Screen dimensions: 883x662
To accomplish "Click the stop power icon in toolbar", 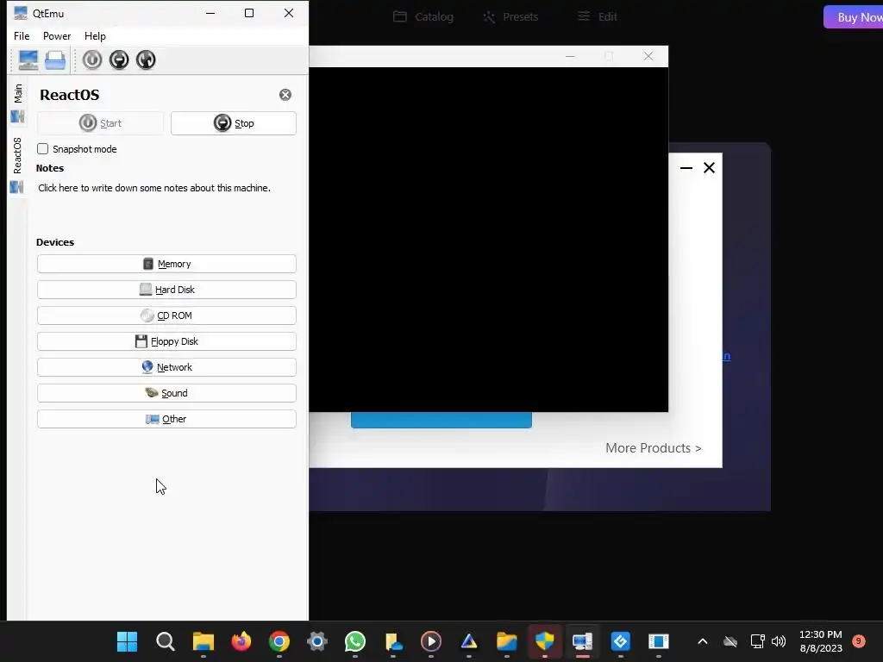I will 119,59.
